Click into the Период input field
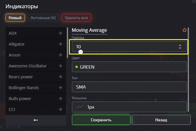196x131 pixels. pos(124,47)
